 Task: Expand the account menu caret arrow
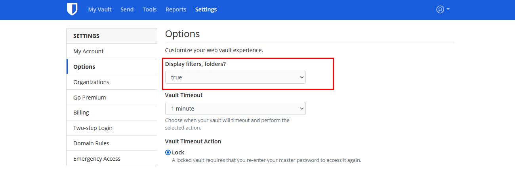[448, 9]
